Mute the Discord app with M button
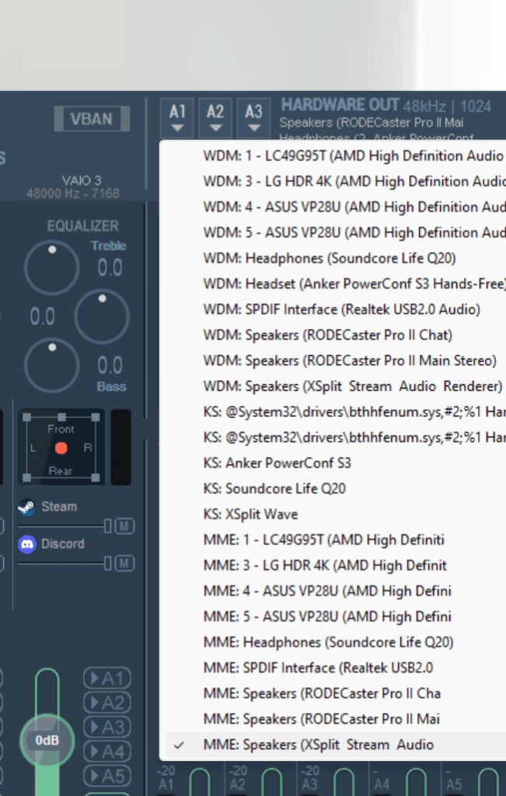This screenshot has width=506, height=796. (124, 563)
